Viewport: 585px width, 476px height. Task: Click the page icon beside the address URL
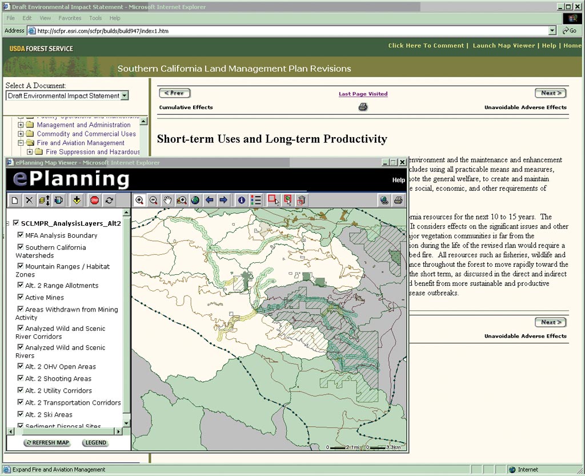(32, 31)
